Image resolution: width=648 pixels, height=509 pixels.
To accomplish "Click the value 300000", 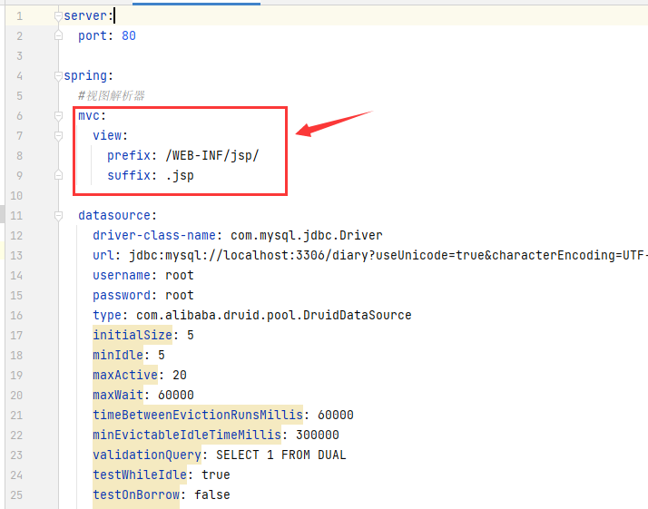I will pyautogui.click(x=318, y=435).
